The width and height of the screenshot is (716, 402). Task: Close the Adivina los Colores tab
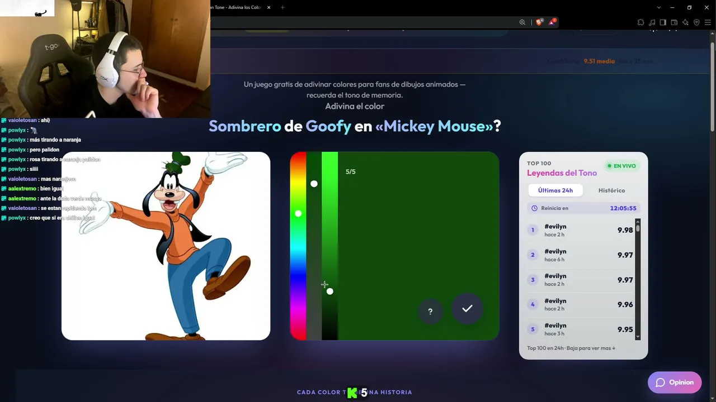pos(269,7)
